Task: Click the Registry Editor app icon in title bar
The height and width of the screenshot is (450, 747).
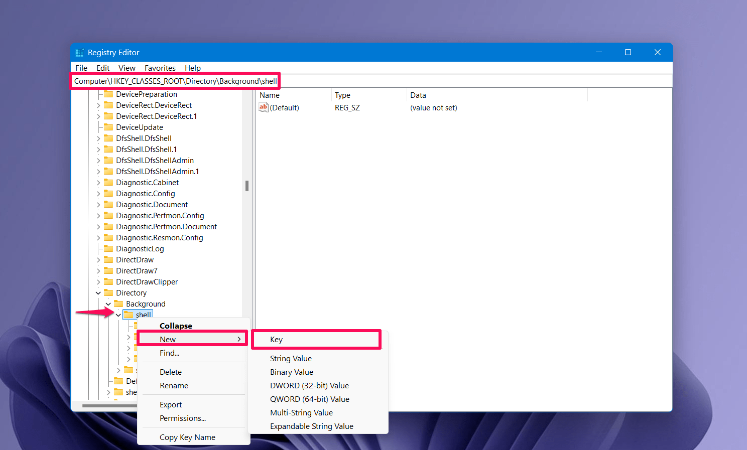Action: 79,53
